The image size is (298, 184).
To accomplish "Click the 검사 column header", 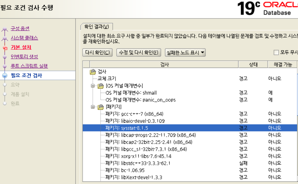I will pyautogui.click(x=164, y=64).
